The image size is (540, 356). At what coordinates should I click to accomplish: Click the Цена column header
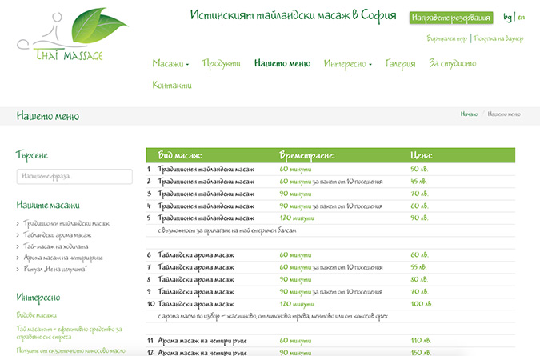(421, 156)
